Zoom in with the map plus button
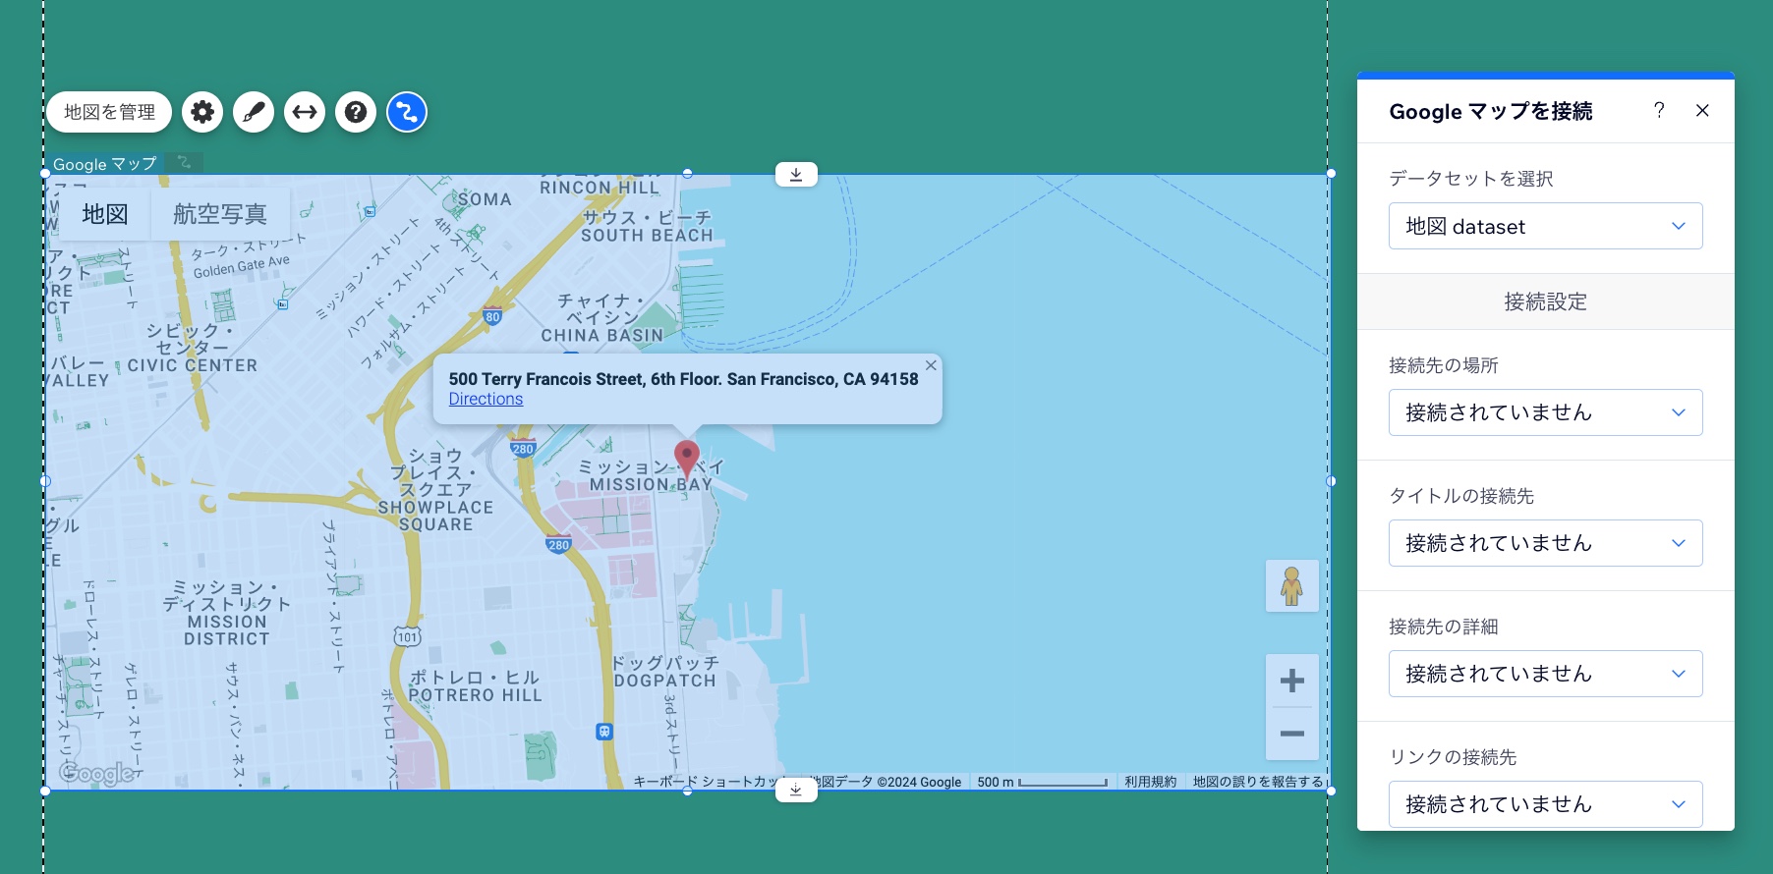Viewport: 1773px width, 874px height. [x=1291, y=681]
